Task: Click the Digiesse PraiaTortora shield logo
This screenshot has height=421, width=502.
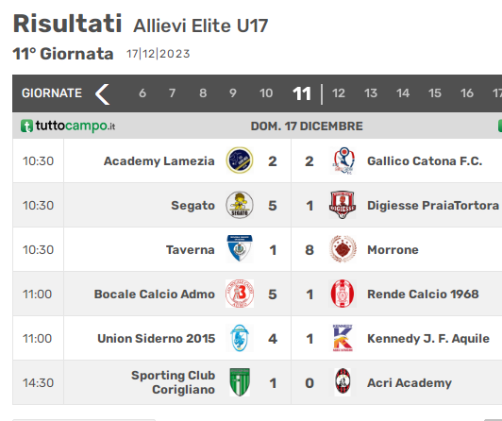Action: 343,205
